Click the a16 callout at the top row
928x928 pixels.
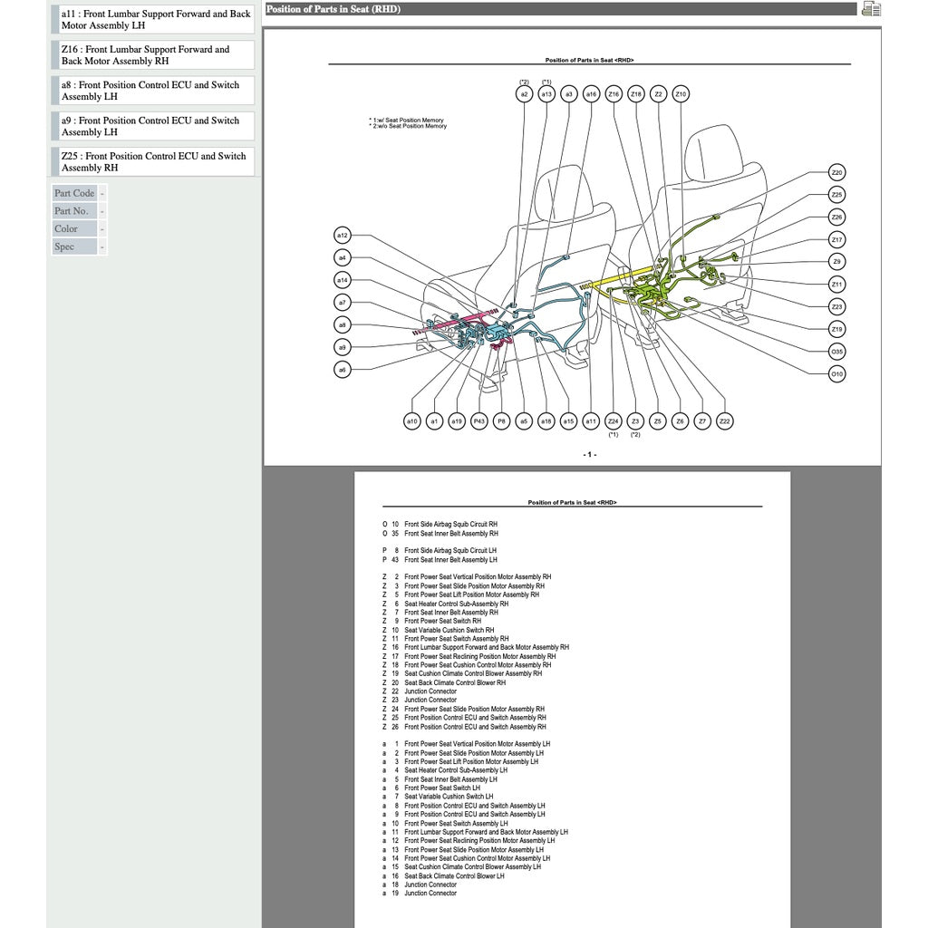pyautogui.click(x=590, y=93)
